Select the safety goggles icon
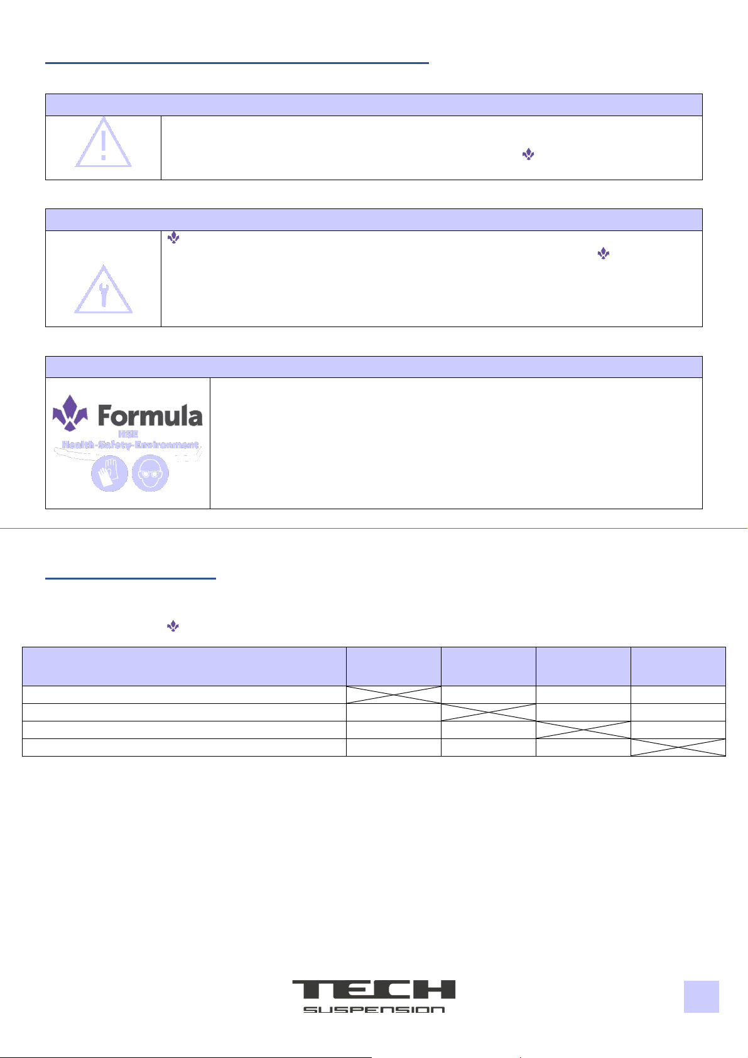The width and height of the screenshot is (748, 1058). [151, 473]
